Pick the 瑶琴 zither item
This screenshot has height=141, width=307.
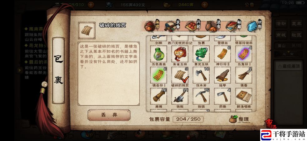click(x=222, y=75)
